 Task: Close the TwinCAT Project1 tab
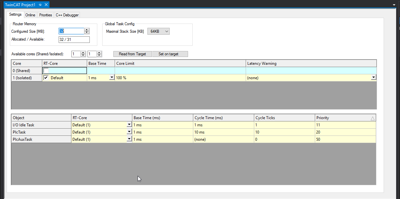46,5
